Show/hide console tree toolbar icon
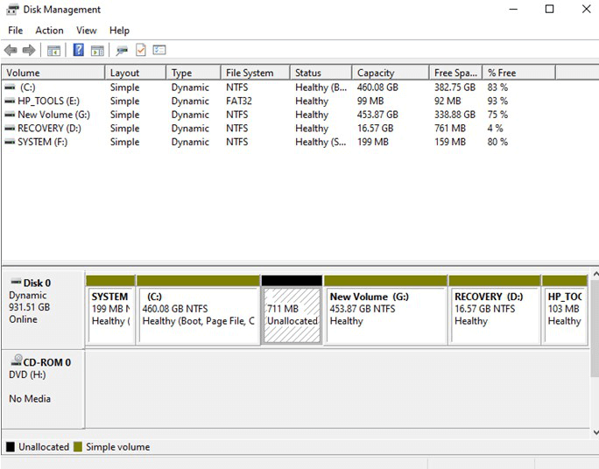This screenshot has height=469, width=599. point(54,50)
